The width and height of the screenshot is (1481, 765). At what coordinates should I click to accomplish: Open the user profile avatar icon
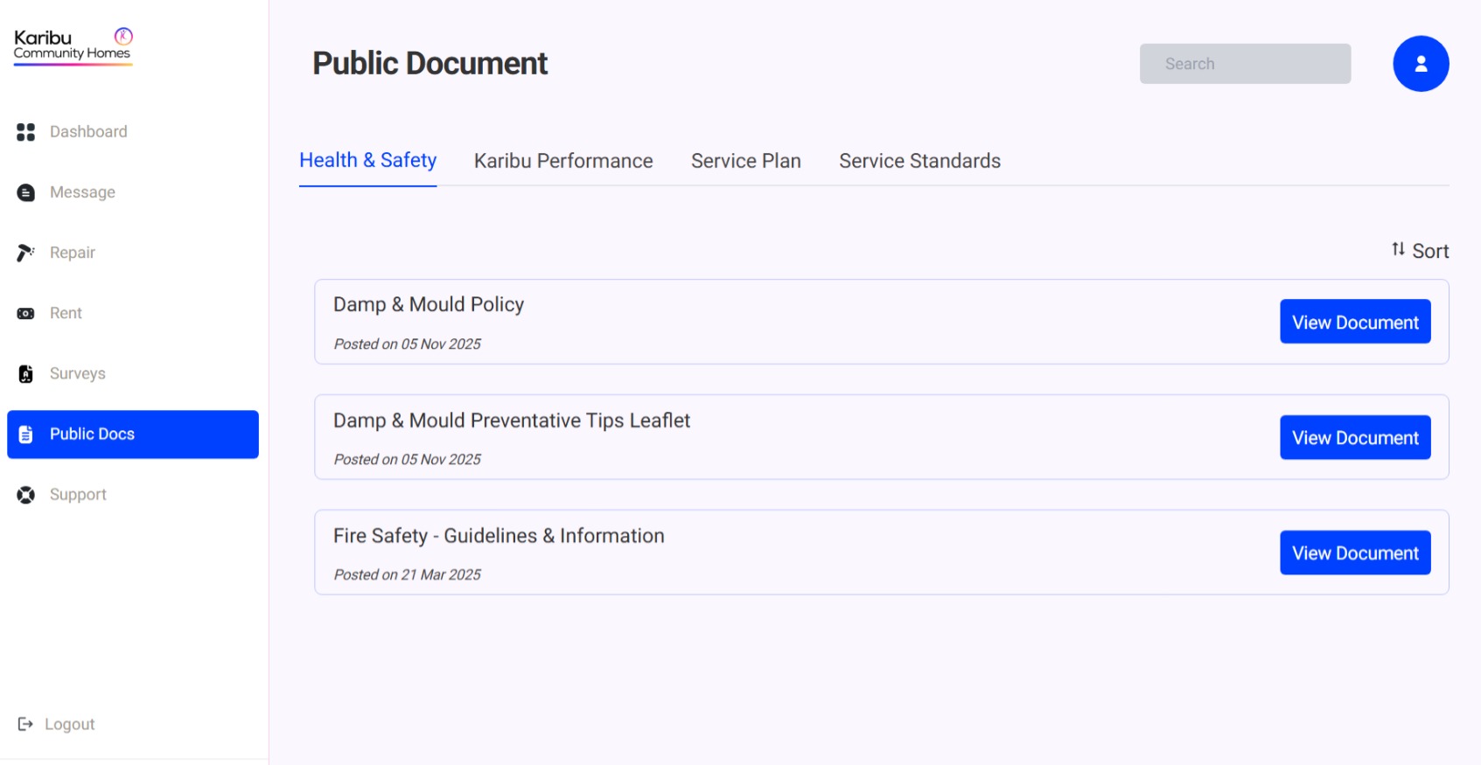coord(1420,64)
